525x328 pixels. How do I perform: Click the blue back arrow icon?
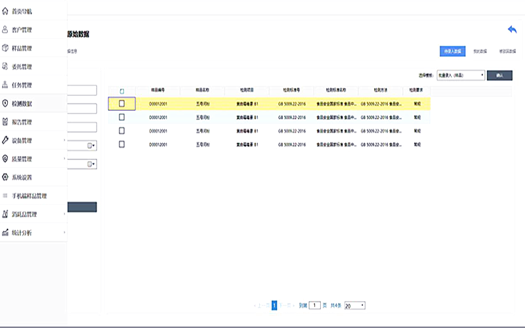click(x=513, y=30)
